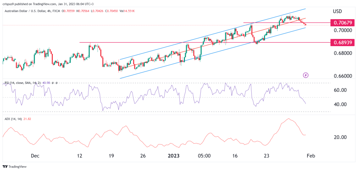Click the Feb label on time axis
Screen dimensions: 358x171
pos(311,156)
